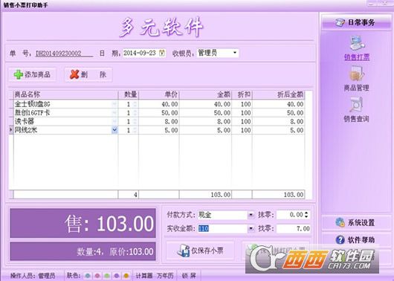Click the 单价 column header

tap(159, 94)
